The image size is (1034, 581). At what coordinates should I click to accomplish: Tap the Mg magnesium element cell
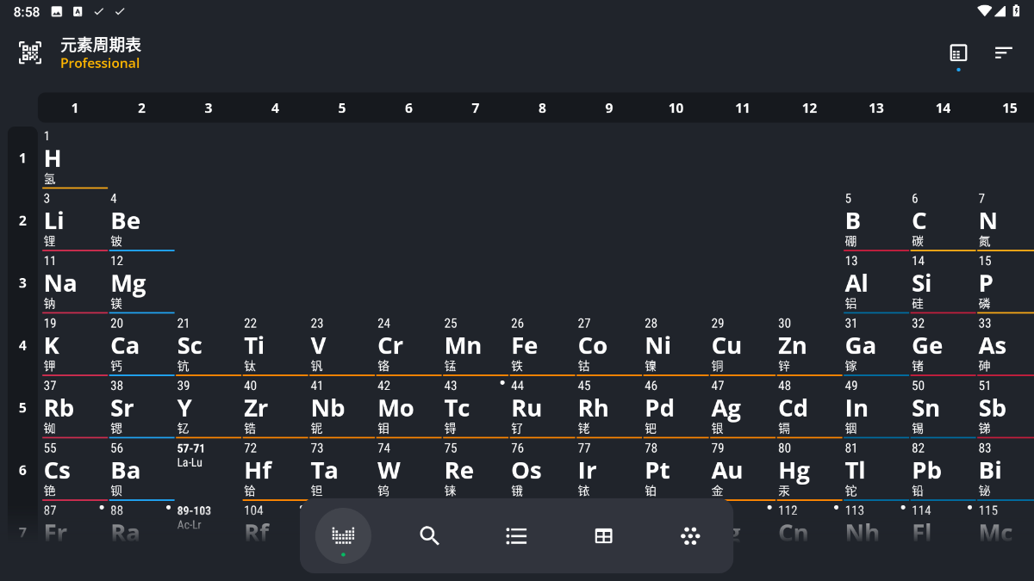[141, 283]
